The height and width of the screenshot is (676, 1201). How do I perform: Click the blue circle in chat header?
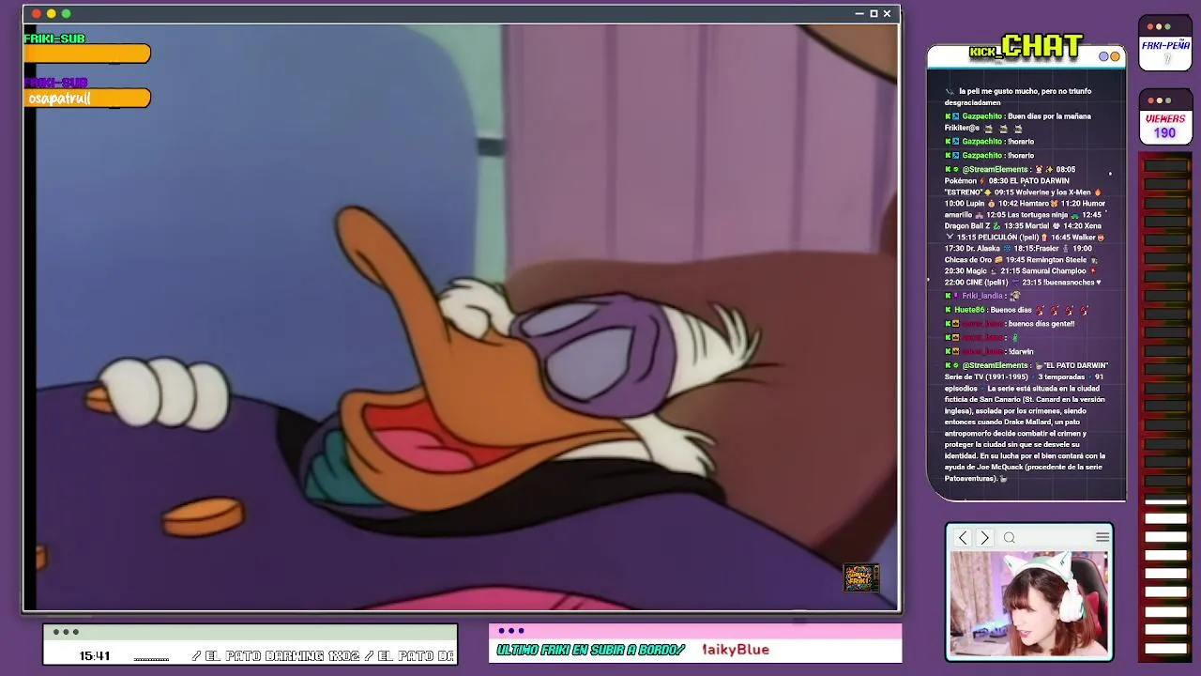pos(1104,56)
